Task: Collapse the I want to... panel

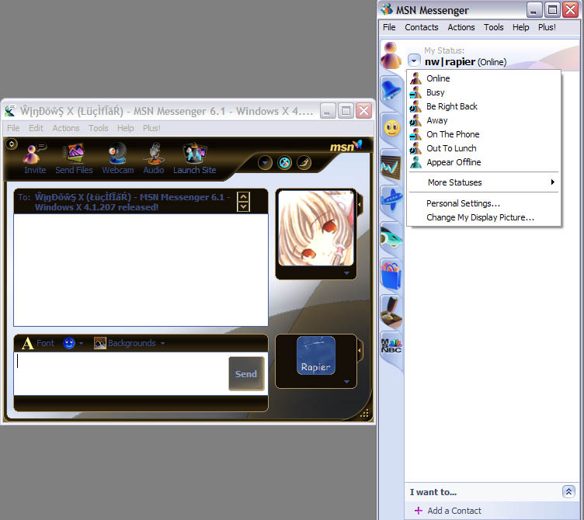Action: point(568,492)
